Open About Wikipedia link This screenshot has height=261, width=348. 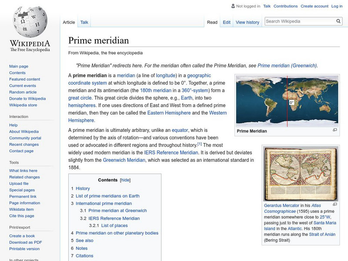[x=24, y=131]
